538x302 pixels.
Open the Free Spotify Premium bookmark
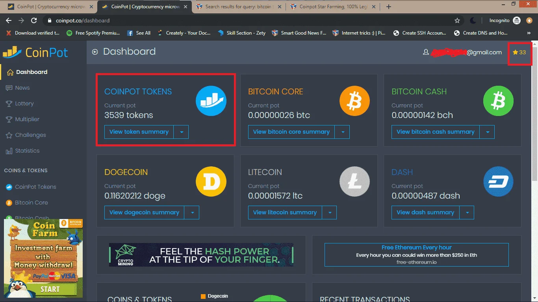(x=93, y=33)
